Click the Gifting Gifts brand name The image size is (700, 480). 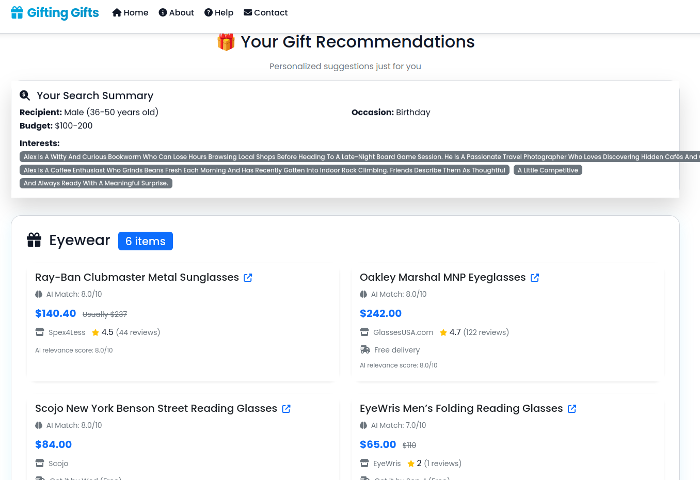coord(63,12)
